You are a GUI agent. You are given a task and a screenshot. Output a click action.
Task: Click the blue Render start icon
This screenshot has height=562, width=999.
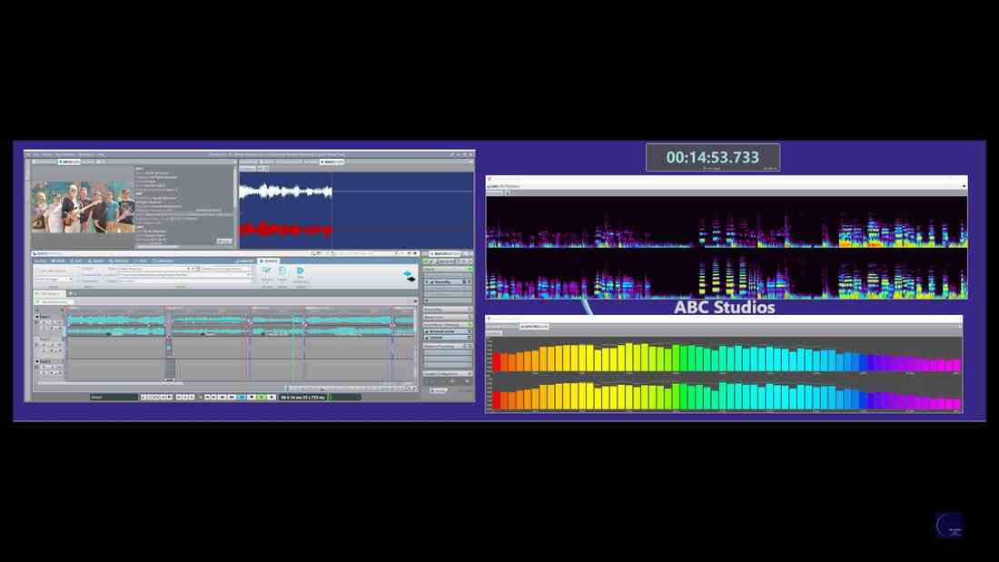(x=301, y=271)
